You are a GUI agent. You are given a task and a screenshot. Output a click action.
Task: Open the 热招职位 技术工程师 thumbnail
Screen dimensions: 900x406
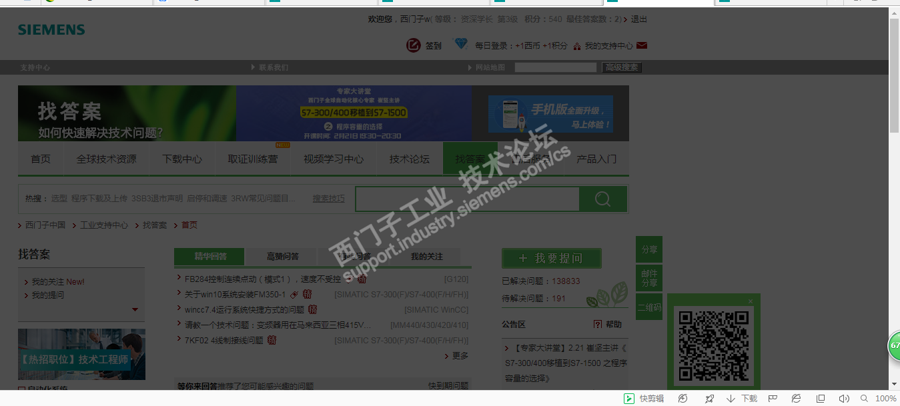click(81, 354)
